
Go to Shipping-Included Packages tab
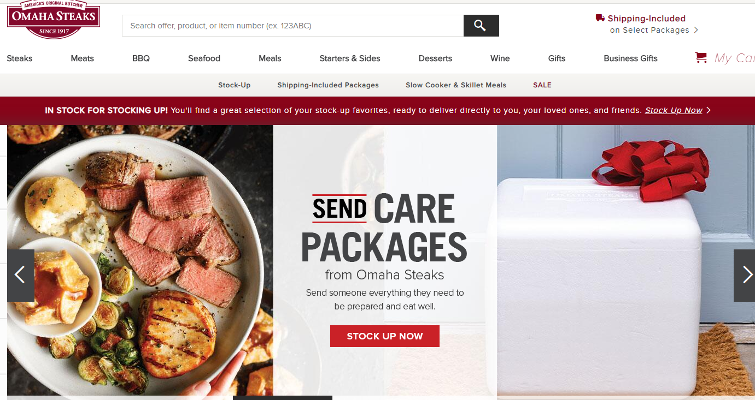coord(328,85)
